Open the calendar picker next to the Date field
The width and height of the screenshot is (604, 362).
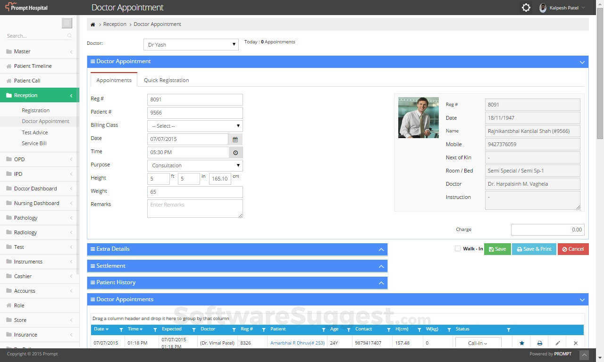235,139
